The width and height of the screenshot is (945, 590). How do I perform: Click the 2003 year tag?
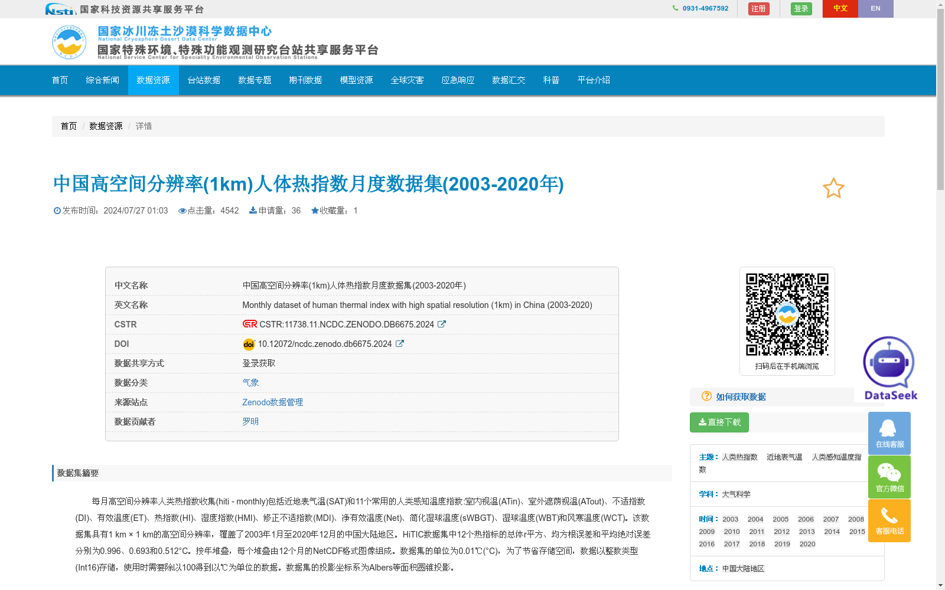click(x=730, y=519)
